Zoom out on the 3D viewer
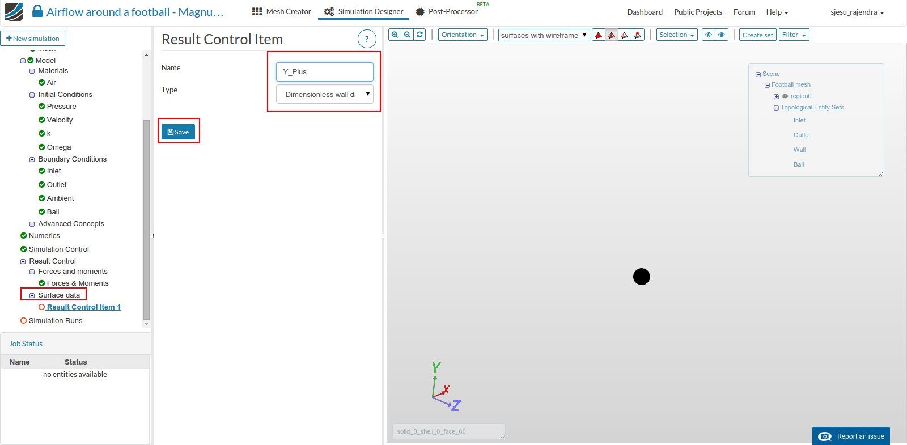 coord(408,35)
